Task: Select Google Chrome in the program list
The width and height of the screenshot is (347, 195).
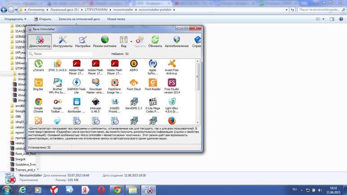Action: [38, 104]
